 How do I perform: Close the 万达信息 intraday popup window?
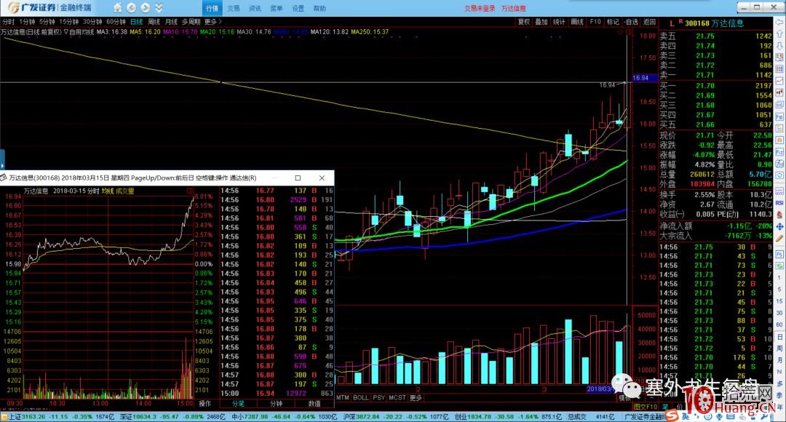coord(322,178)
